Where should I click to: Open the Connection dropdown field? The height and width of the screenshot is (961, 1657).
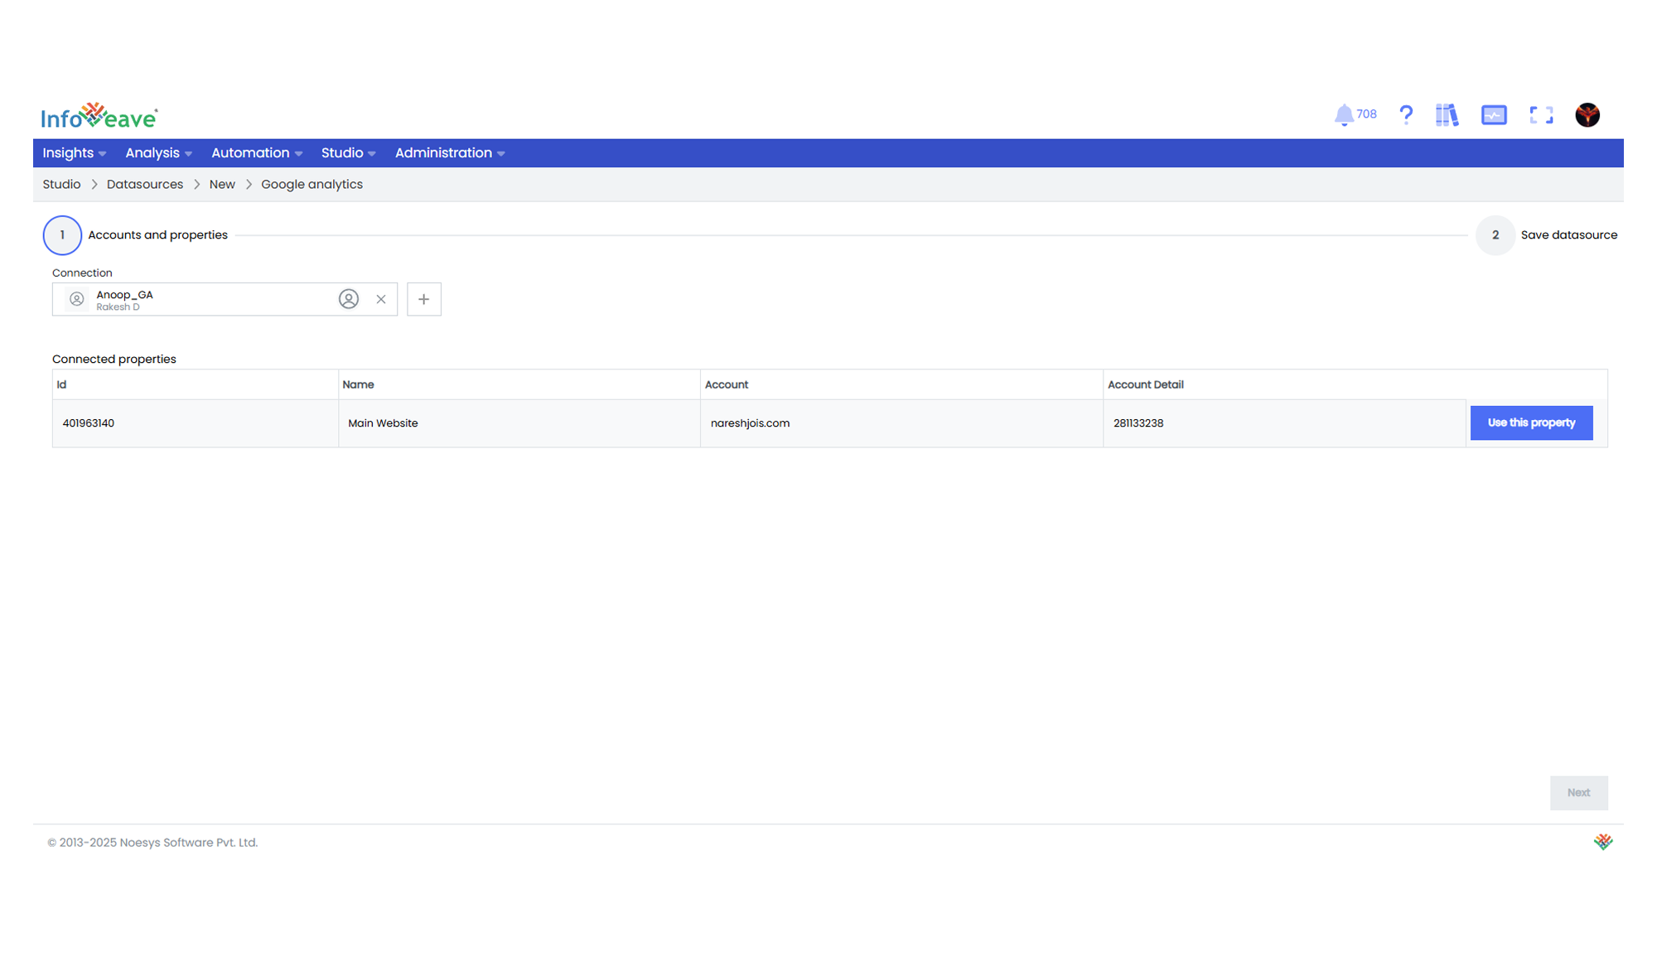(225, 299)
